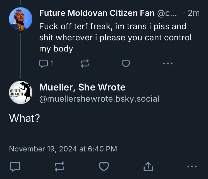Open more options for the "What?" post
208x179 pixels.
[192, 166]
